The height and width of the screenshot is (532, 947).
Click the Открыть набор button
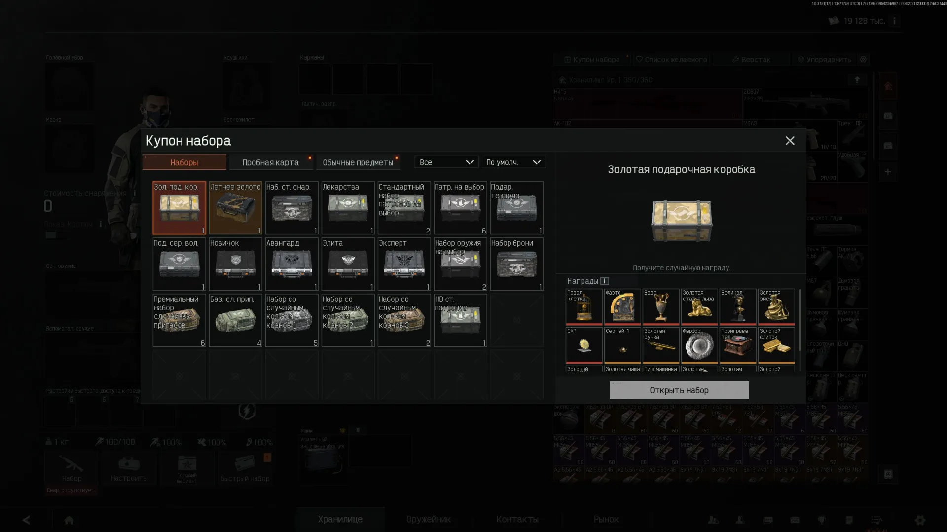pyautogui.click(x=679, y=390)
